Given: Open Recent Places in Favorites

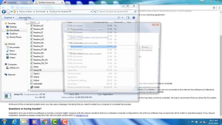Looking at the screenshot, I should [x=15, y=37].
